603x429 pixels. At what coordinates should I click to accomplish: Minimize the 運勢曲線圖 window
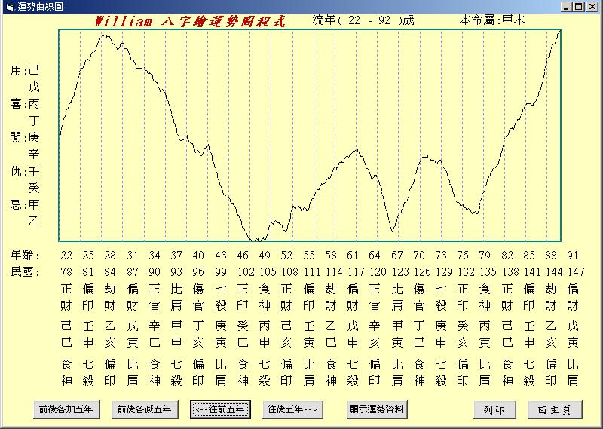566,7
